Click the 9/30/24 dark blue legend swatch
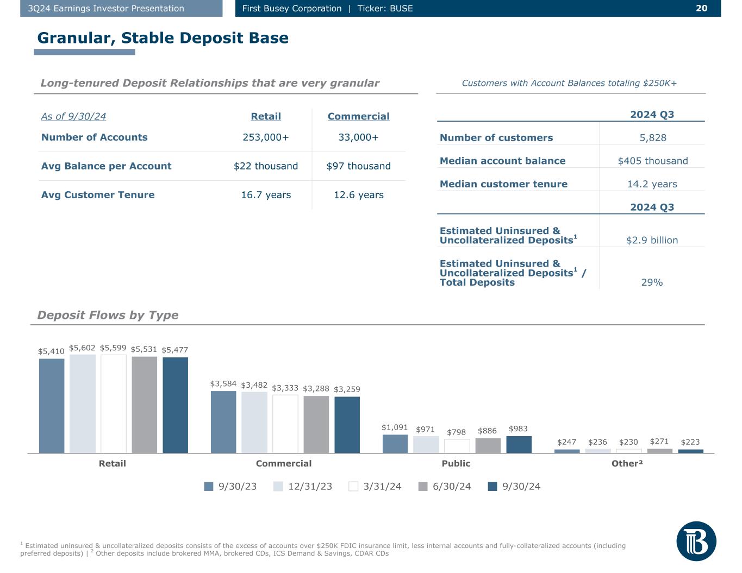Image resolution: width=742 pixels, height=573 pixels. point(492,487)
